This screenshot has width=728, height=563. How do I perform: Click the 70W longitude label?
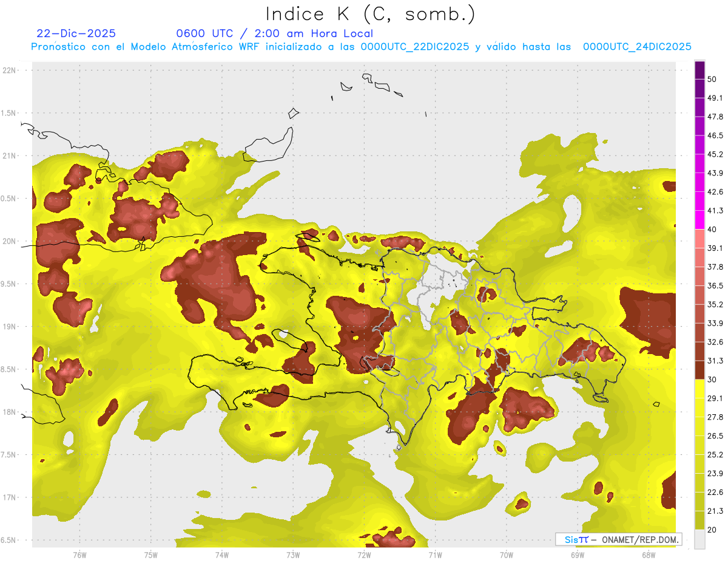(x=506, y=554)
